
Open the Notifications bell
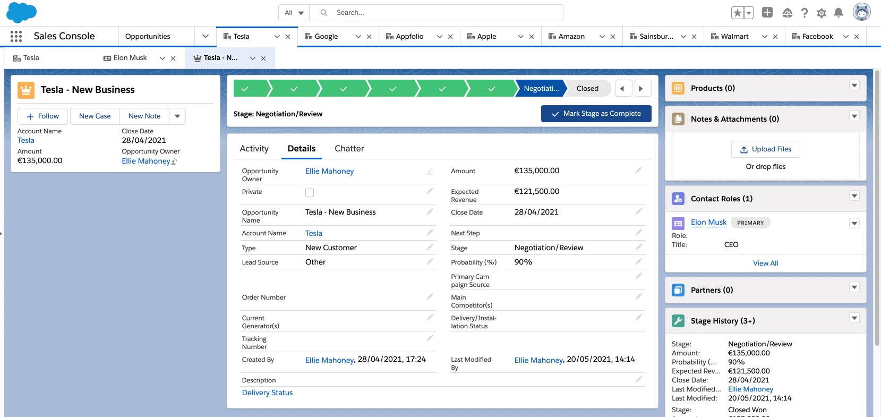(x=839, y=13)
